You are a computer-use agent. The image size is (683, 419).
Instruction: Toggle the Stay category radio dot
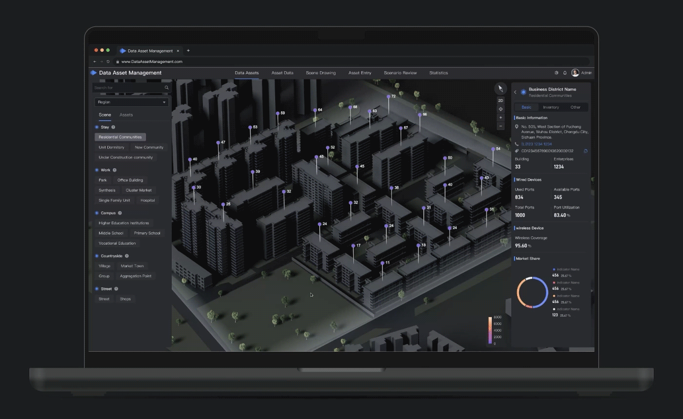(97, 127)
